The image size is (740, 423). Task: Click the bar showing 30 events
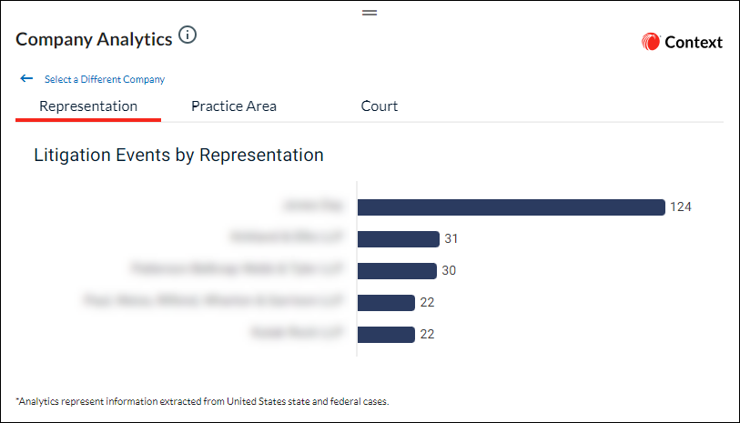coord(397,271)
